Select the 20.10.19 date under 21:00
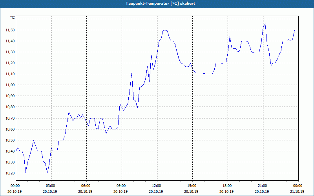Screen dimensions: 314x196 pos(262,191)
